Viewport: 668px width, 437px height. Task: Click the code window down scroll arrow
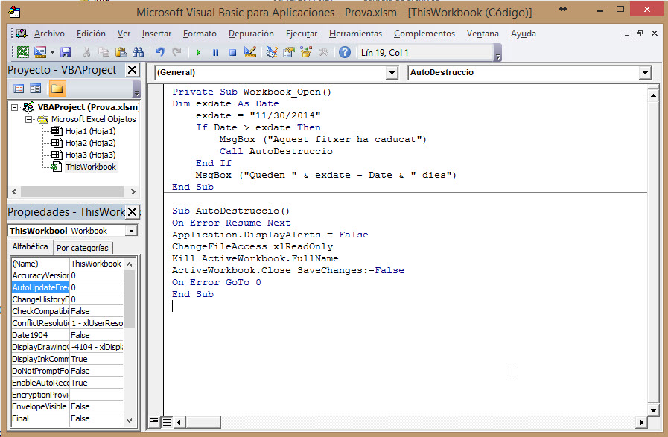(653, 411)
